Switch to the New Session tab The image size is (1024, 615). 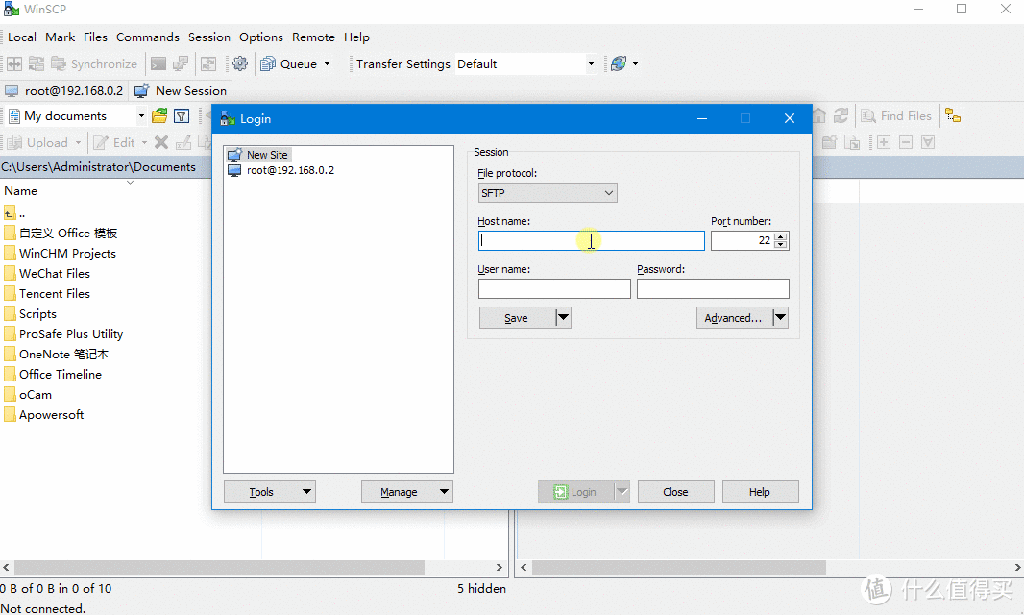[x=181, y=91]
